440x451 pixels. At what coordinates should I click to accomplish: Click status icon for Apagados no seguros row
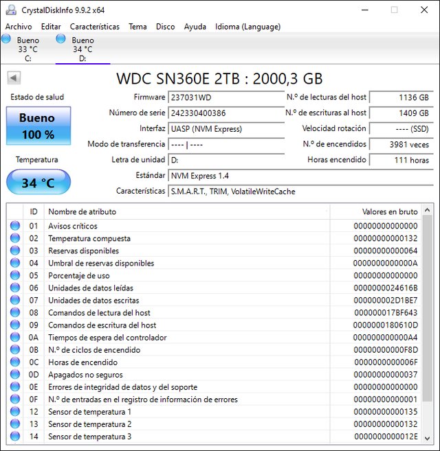pyautogui.click(x=15, y=374)
